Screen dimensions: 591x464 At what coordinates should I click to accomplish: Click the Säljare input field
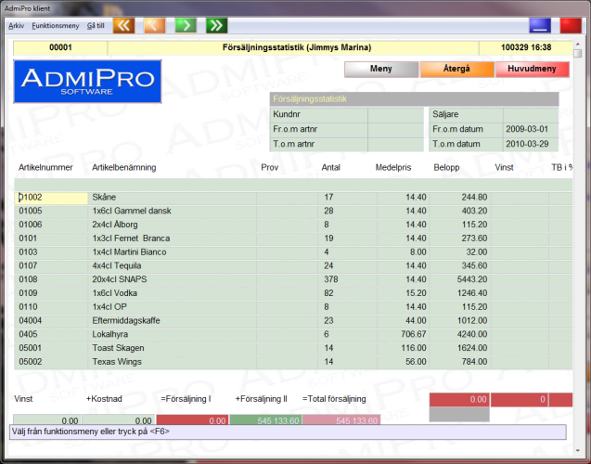pyautogui.click(x=531, y=114)
